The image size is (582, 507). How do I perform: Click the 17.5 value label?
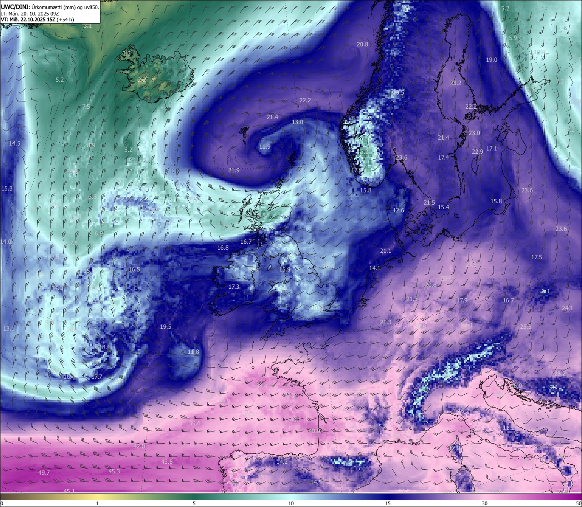(x=537, y=257)
